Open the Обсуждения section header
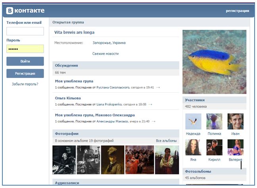 [x=66, y=65]
